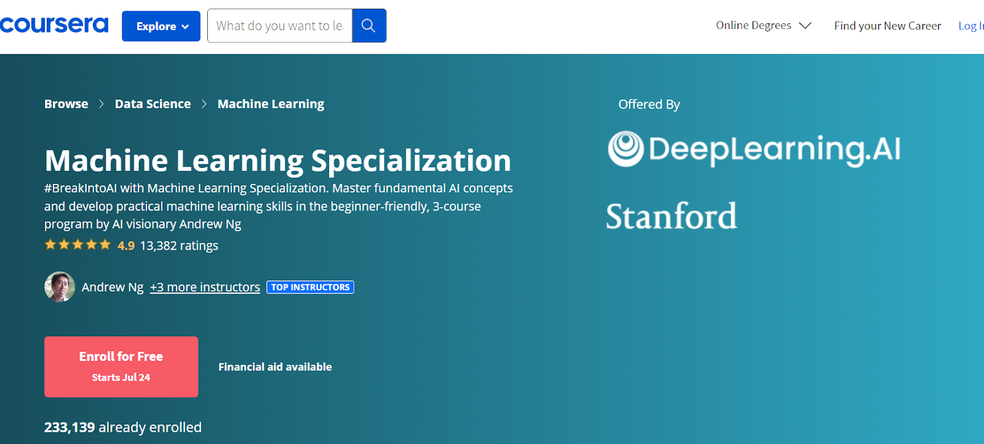The width and height of the screenshot is (984, 444).
Task: Click the DeepLearning.AI logo
Action: coord(754,149)
